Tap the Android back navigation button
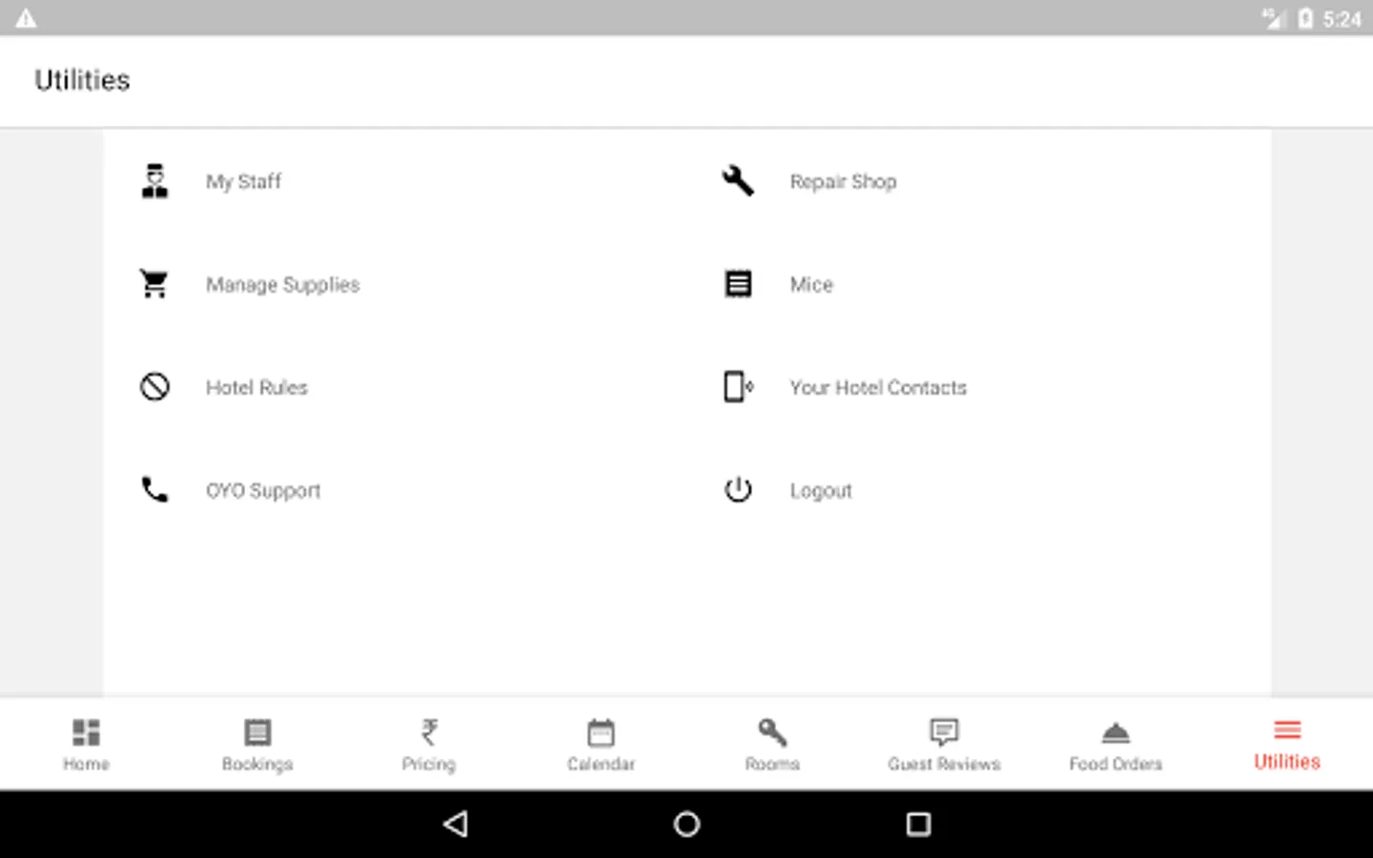 tap(456, 824)
